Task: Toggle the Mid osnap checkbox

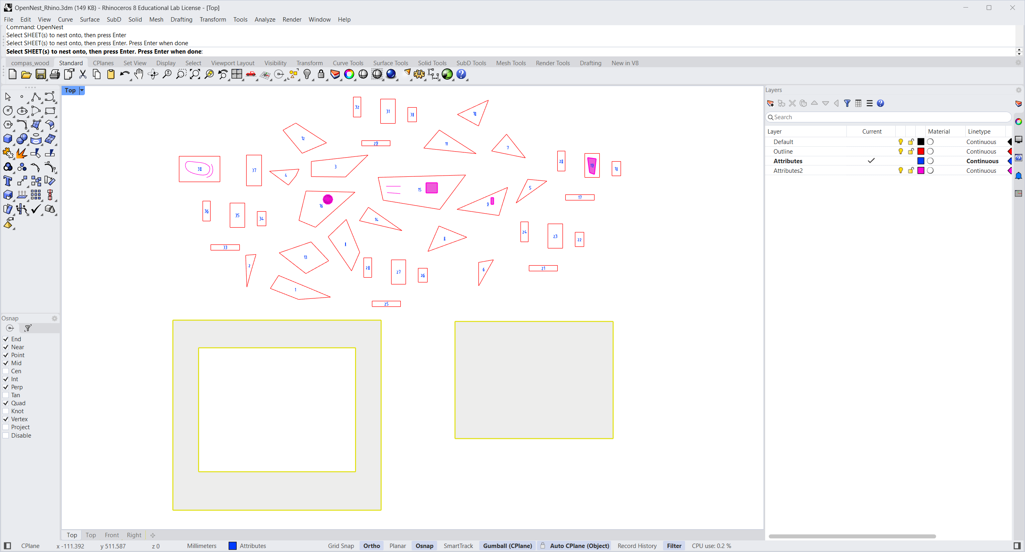Action: (6, 363)
